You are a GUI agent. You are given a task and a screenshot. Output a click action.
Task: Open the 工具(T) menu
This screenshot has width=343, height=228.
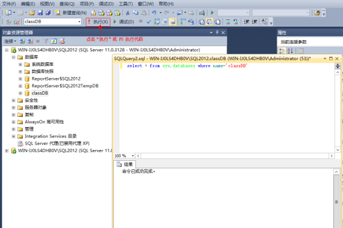coord(126,4)
